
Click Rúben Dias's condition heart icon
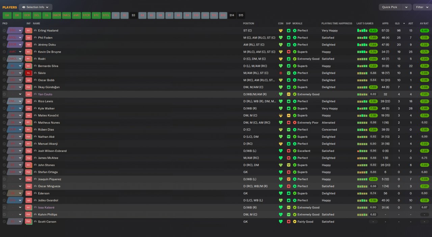[280, 130]
